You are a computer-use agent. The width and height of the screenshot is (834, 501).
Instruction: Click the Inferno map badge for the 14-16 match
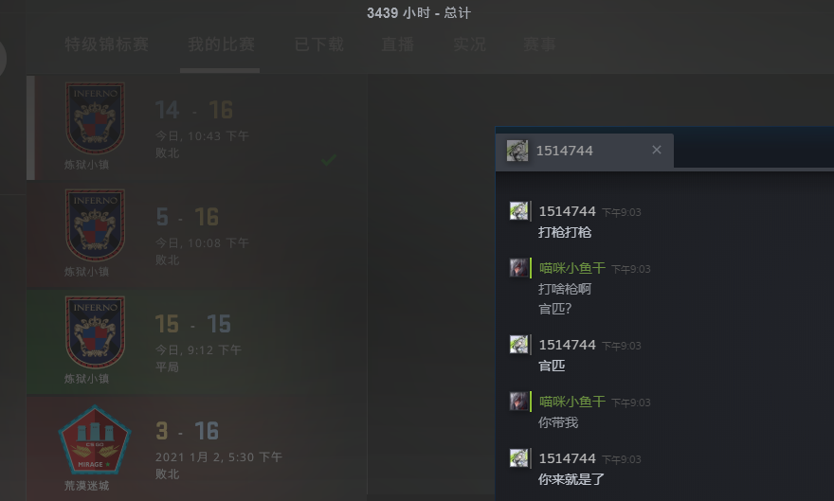[x=95, y=118]
